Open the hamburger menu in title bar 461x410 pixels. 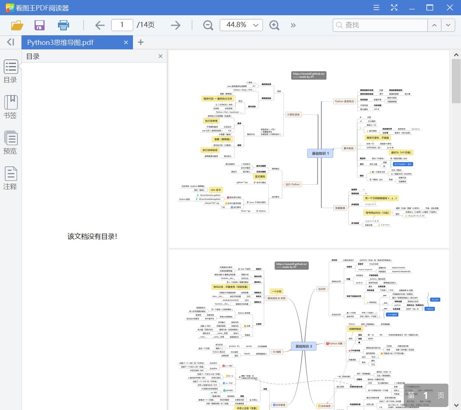(x=376, y=8)
